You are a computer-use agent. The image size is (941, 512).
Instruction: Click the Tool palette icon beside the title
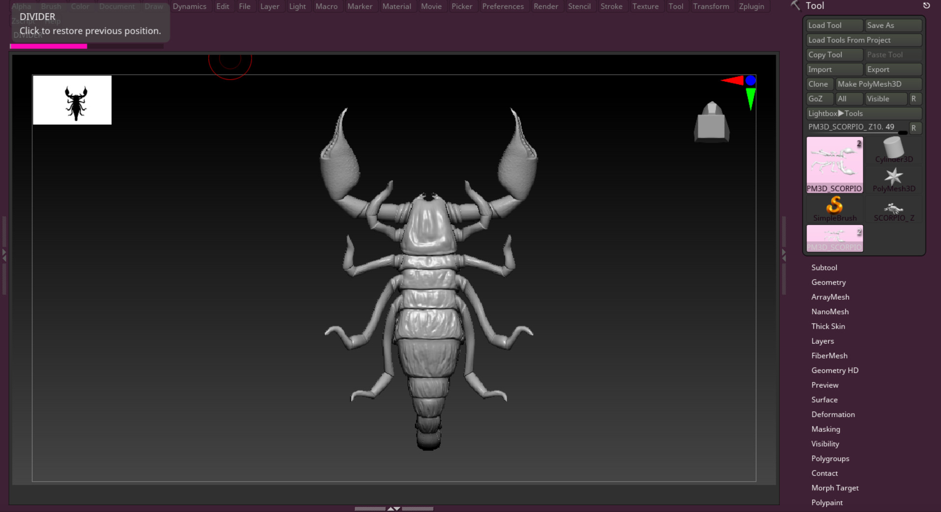795,6
